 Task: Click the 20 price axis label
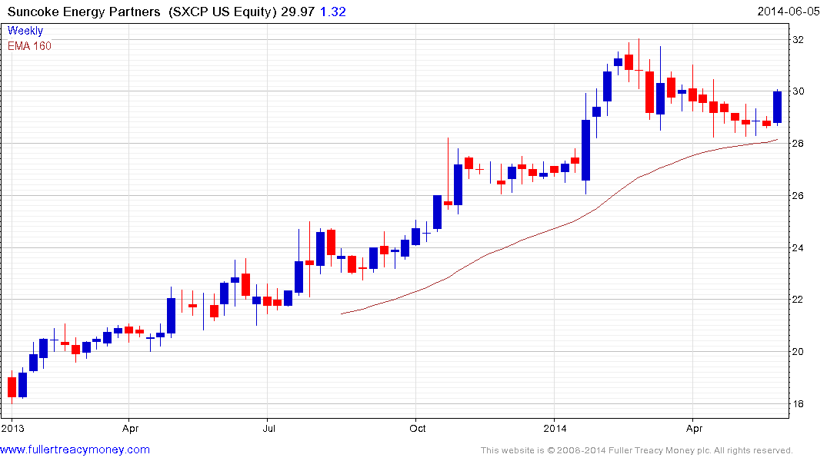(x=798, y=351)
